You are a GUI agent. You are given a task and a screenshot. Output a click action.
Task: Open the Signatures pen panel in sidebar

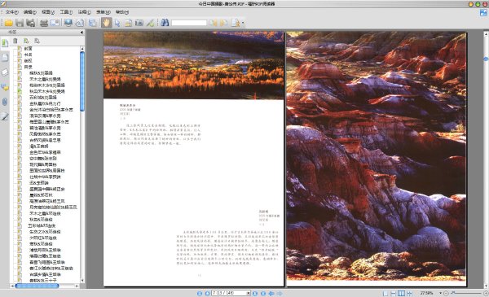[x=5, y=116]
